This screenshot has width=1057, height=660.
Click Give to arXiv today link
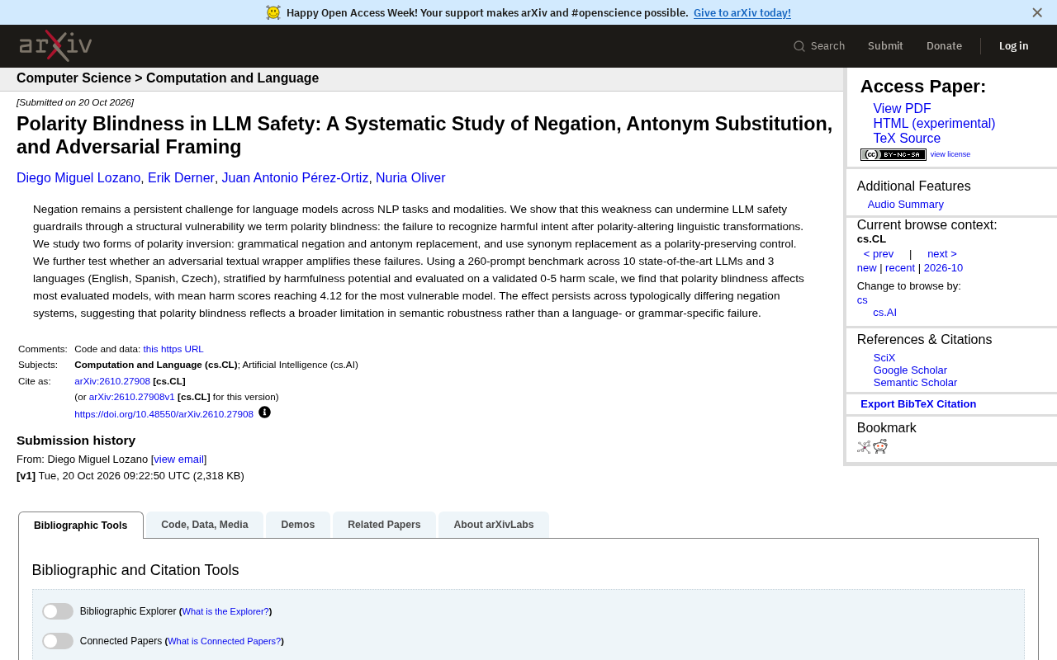pyautogui.click(x=742, y=12)
